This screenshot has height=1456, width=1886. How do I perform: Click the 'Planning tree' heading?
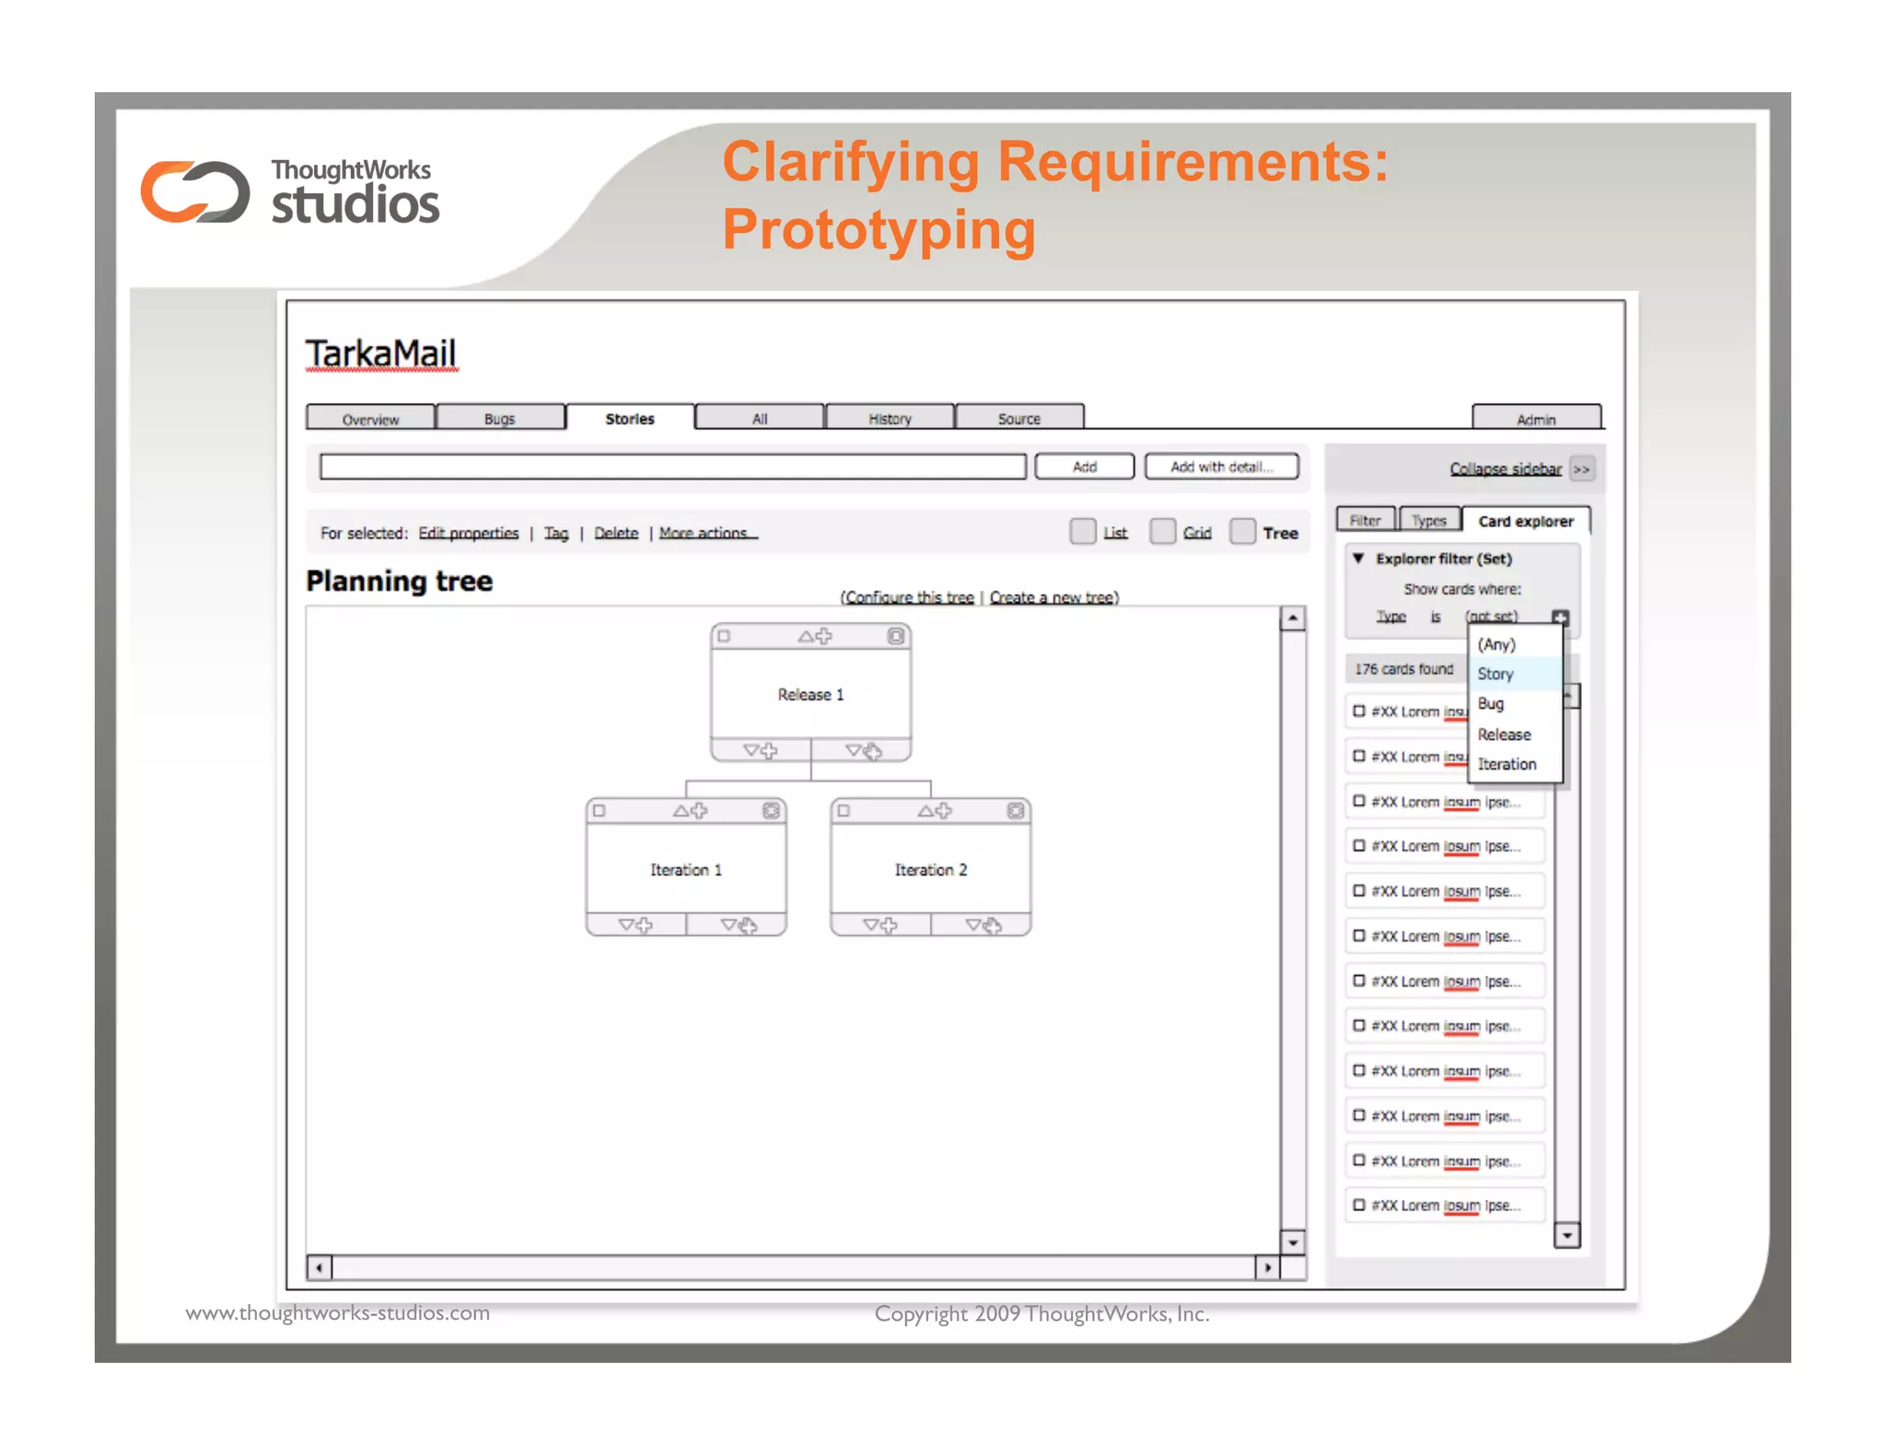pyautogui.click(x=399, y=581)
